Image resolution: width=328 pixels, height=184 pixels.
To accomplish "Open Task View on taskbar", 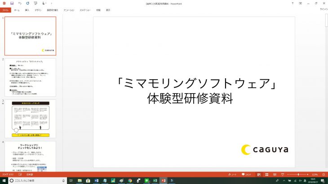I will pyautogui.click(x=71, y=180).
